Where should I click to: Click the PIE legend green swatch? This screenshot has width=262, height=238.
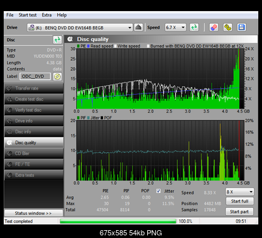click(78, 46)
